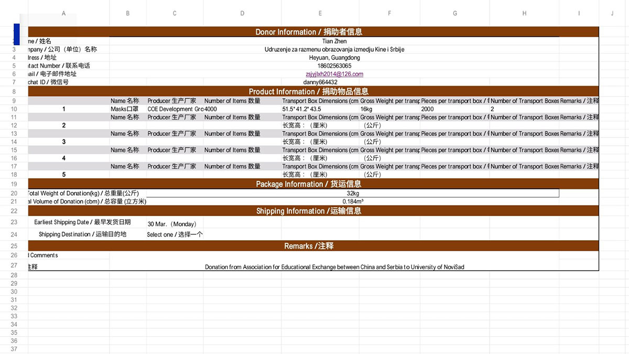This screenshot has width=629, height=354.
Task: Click the row 30 header number
Action: tap(14, 292)
